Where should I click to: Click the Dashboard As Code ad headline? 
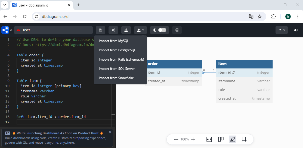58,133
